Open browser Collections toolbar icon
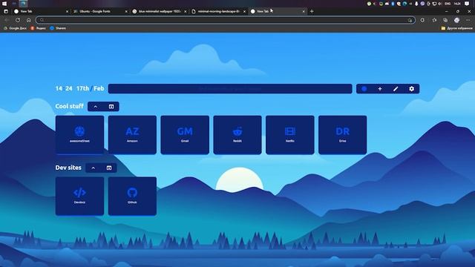Image resolution: width=475 pixels, height=267 pixels. coord(445,20)
